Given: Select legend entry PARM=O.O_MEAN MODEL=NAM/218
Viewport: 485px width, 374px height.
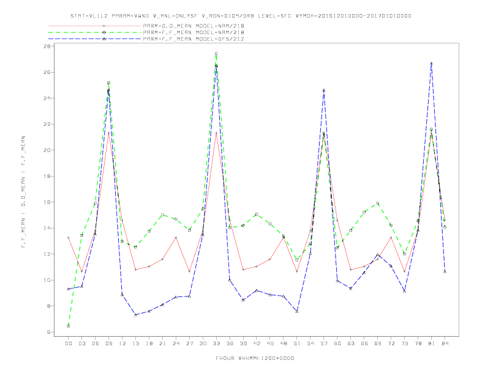Looking at the screenshot, I should tap(194, 26).
